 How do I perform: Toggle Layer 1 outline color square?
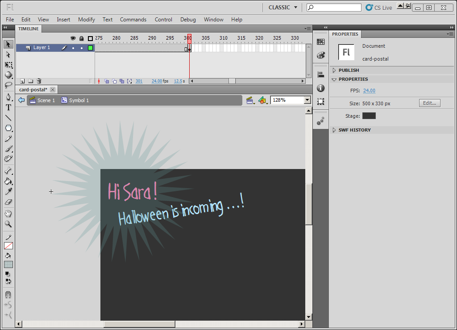[90, 48]
